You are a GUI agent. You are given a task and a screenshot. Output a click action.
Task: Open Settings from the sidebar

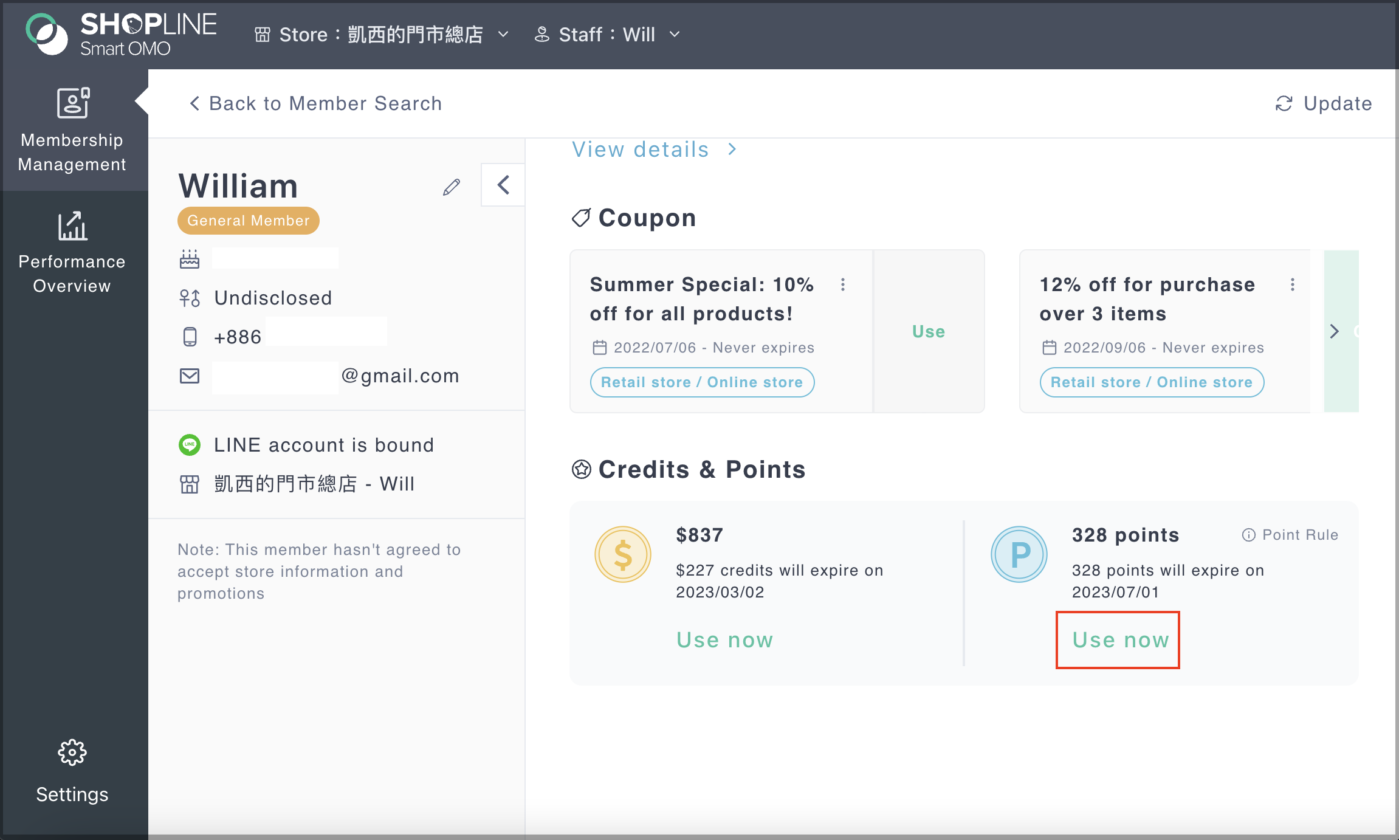coord(72,772)
